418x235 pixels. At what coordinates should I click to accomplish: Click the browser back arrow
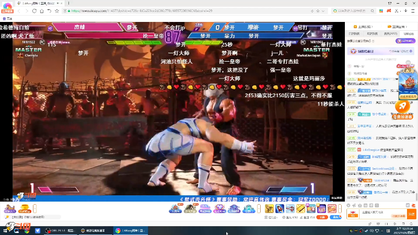(x=19, y=11)
